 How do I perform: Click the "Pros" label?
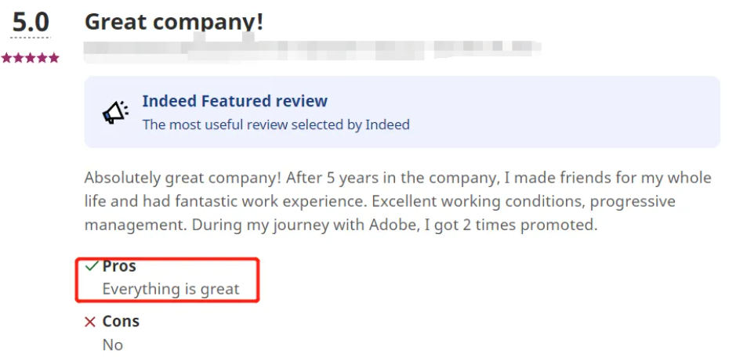pos(119,266)
